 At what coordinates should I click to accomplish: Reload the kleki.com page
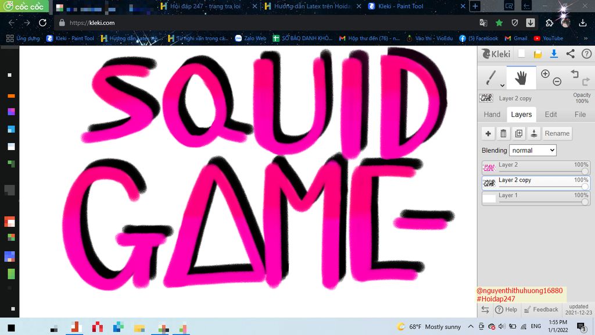coord(42,23)
